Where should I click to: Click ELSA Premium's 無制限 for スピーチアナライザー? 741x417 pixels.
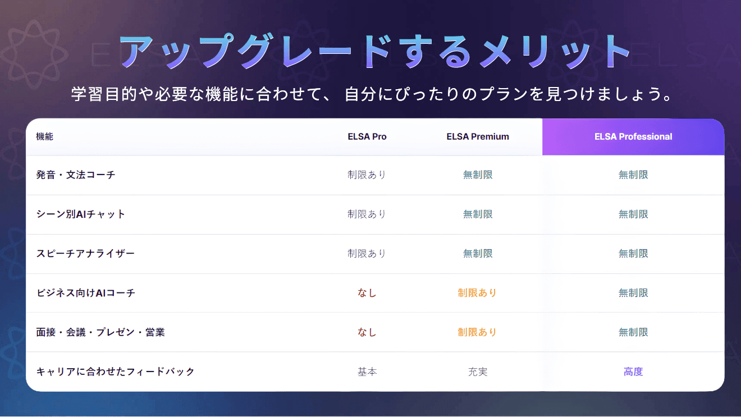tap(478, 254)
